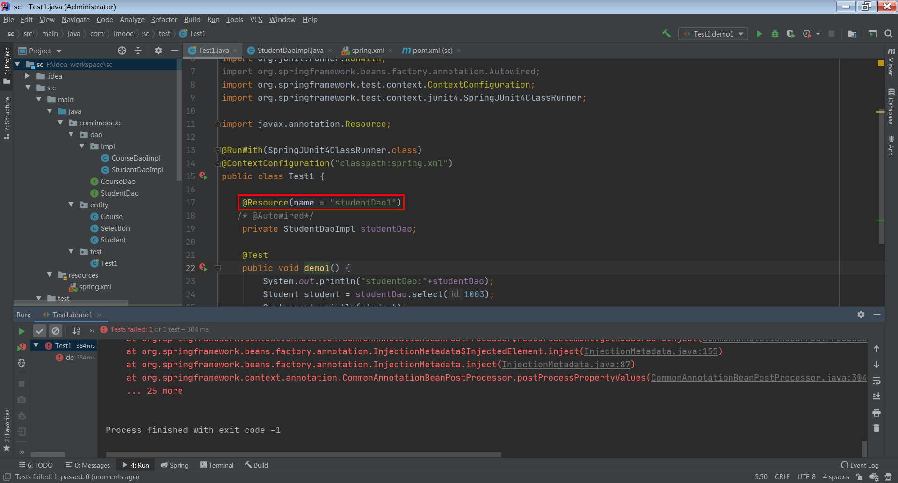Open the Refactor menu
Viewport: 898px width, 483px height.
(x=164, y=20)
